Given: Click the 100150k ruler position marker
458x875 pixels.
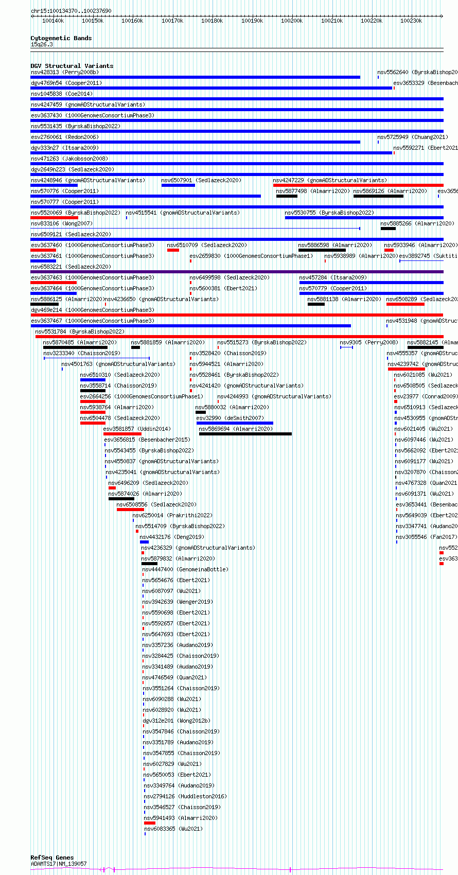Looking at the screenshot, I should (93, 21).
